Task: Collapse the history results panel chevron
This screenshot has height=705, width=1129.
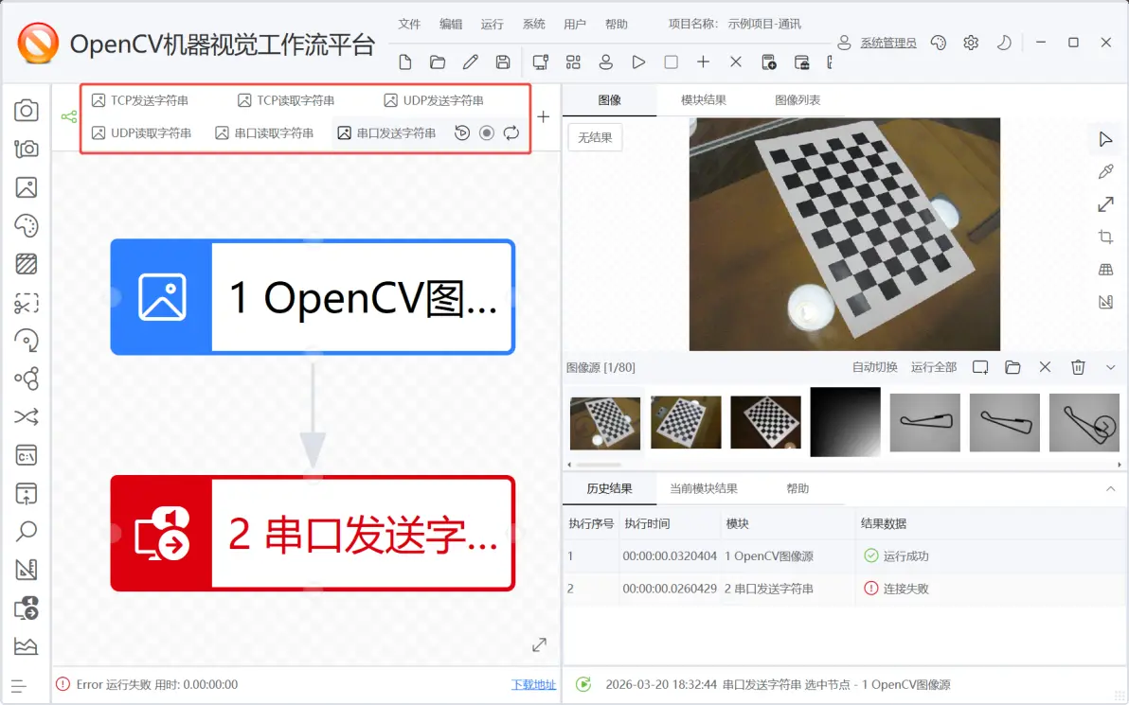Action: coord(1110,489)
